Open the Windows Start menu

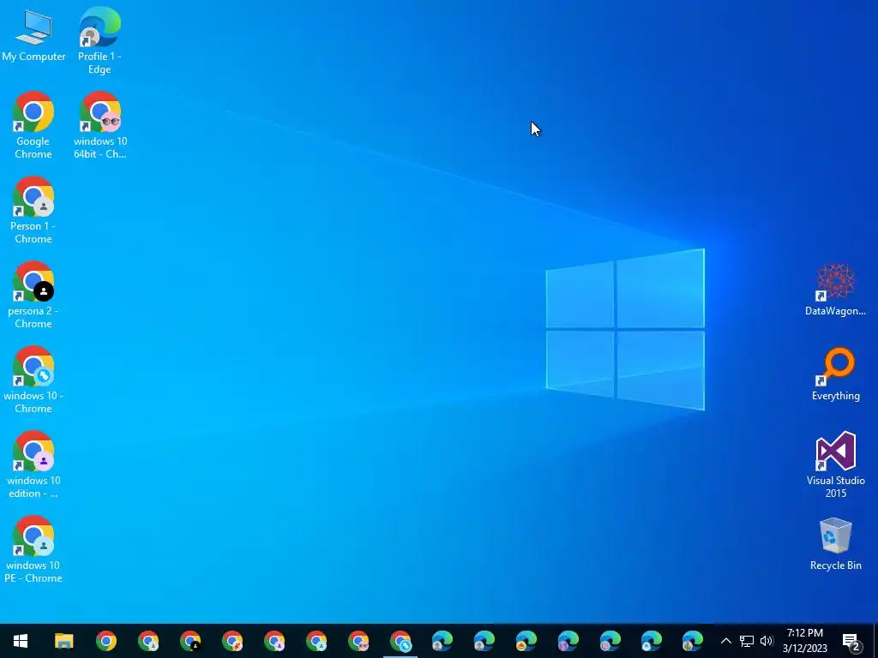tap(21, 641)
